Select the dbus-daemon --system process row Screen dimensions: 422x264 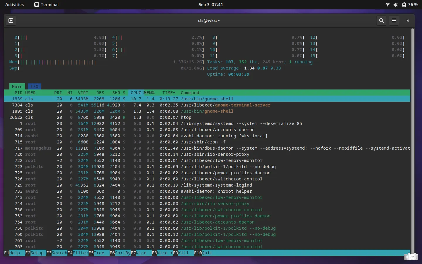click(207, 148)
